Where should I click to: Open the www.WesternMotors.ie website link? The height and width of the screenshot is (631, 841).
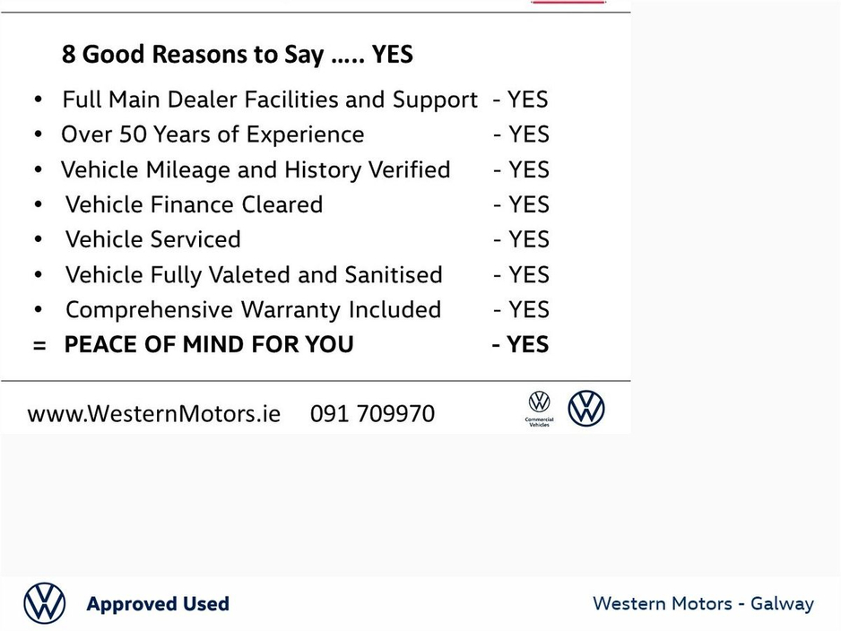(x=154, y=413)
